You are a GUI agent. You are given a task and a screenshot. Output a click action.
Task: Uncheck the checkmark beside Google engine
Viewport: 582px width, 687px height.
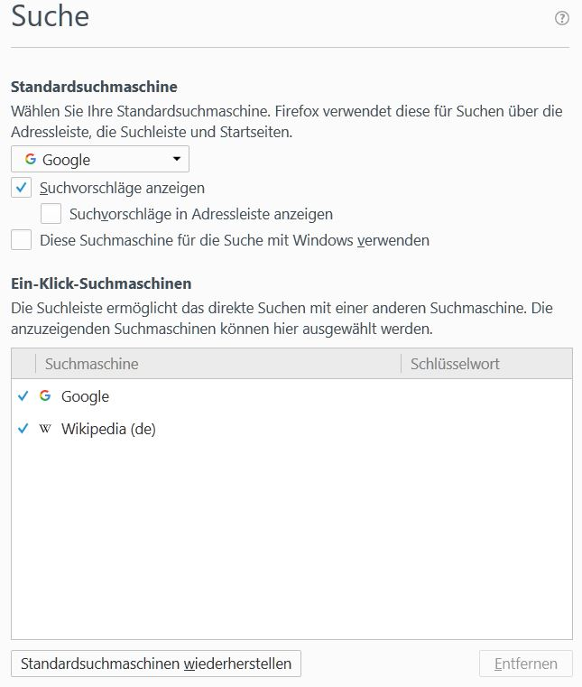pyautogui.click(x=23, y=396)
